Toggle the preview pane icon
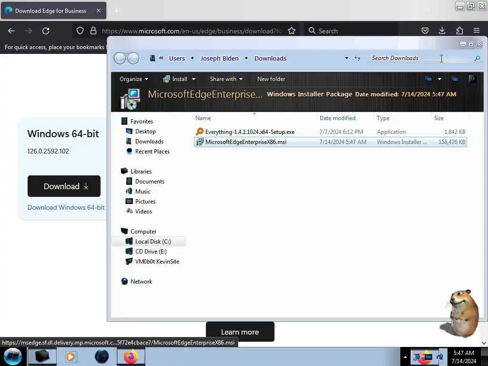This screenshot has width=488, height=366. (455, 79)
